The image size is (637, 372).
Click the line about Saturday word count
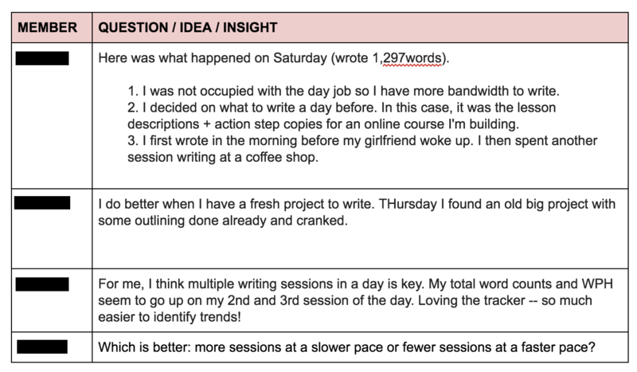(x=274, y=58)
